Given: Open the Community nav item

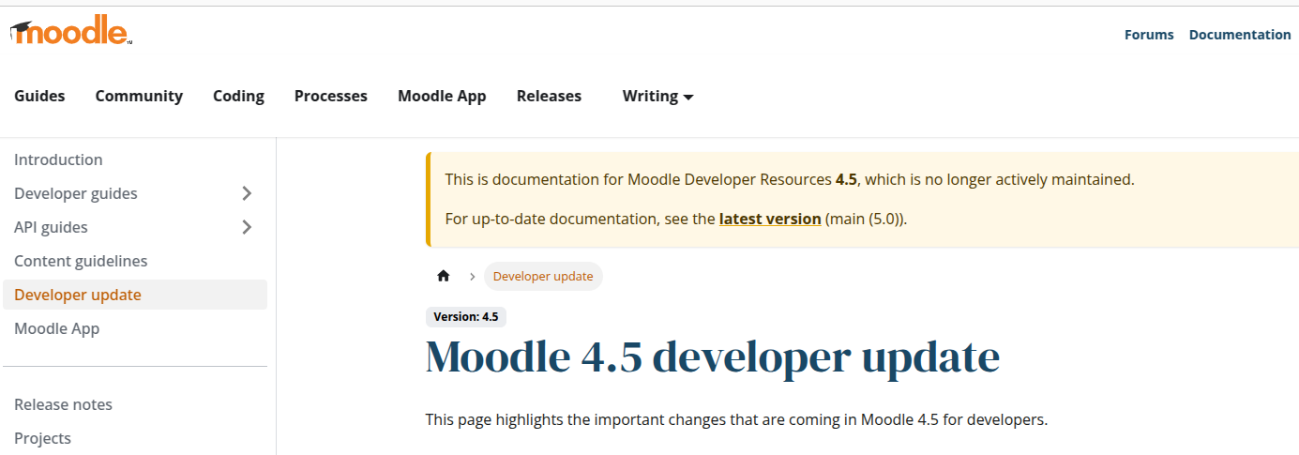Looking at the screenshot, I should [139, 96].
